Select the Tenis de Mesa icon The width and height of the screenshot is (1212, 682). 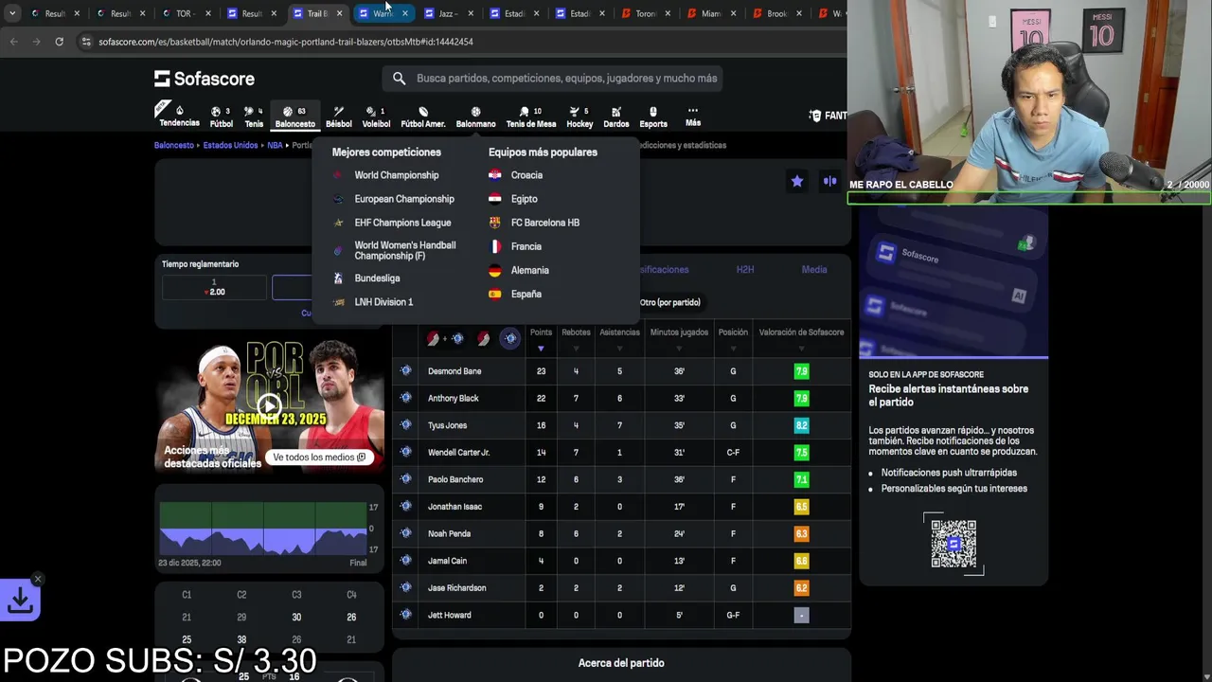(x=531, y=117)
